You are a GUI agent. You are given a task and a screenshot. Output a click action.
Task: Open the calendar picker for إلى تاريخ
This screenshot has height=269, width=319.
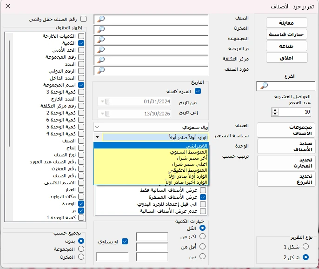(x=107, y=114)
